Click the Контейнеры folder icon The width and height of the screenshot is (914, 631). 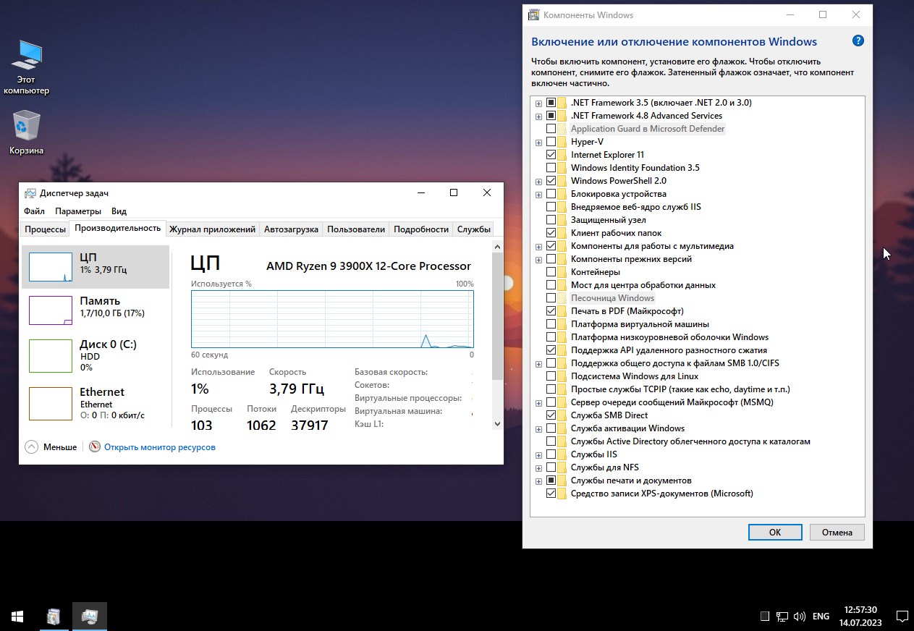(562, 272)
